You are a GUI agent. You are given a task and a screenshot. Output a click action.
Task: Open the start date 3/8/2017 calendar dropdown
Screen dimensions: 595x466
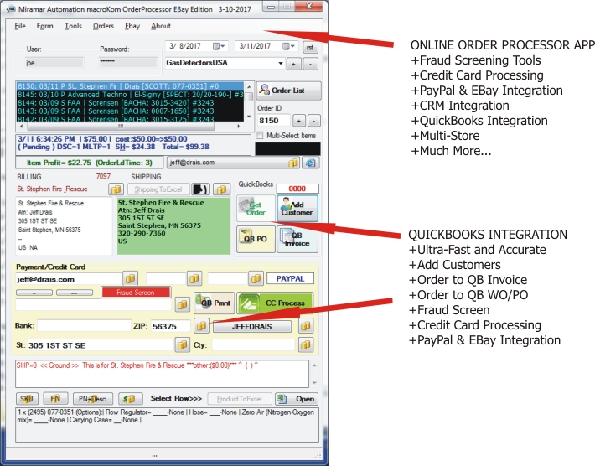219,46
